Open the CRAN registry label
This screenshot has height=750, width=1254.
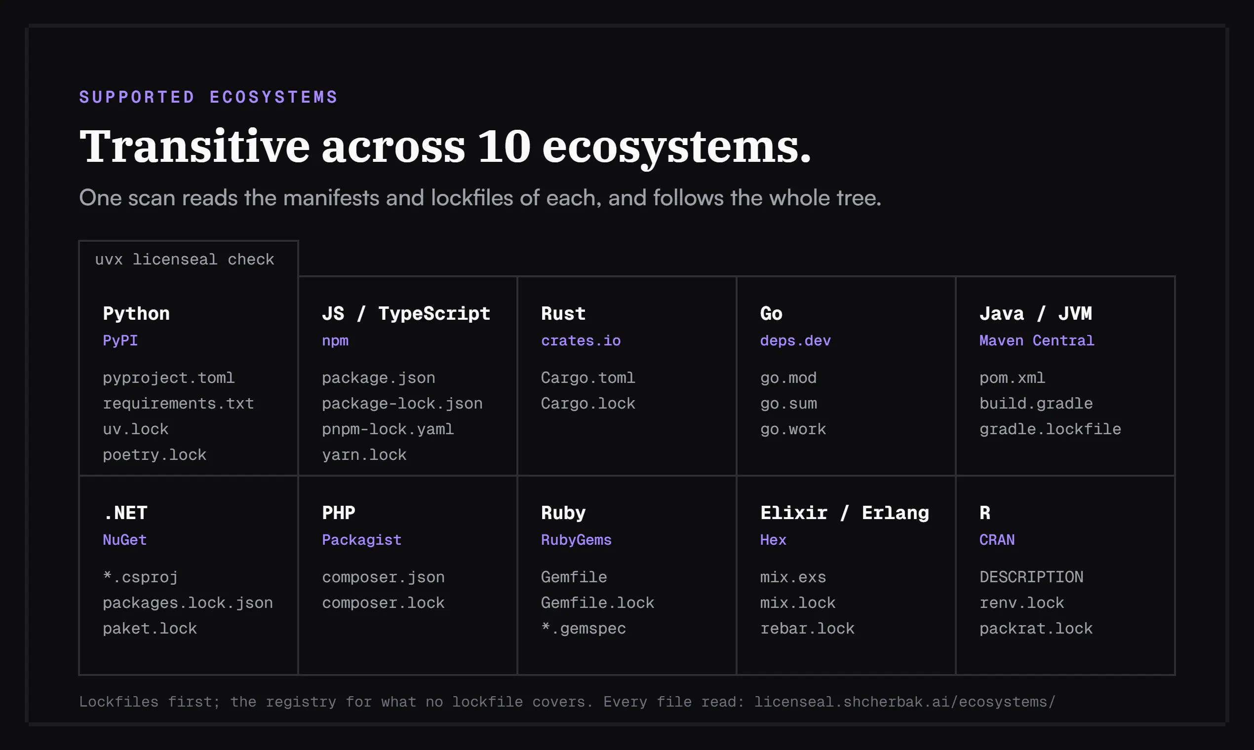tap(997, 539)
